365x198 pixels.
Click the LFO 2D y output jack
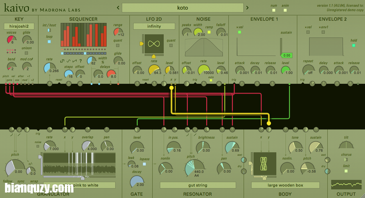pos(175,84)
